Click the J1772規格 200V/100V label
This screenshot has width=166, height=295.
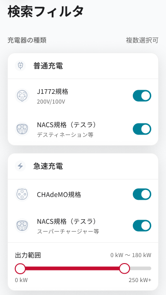[53, 96]
